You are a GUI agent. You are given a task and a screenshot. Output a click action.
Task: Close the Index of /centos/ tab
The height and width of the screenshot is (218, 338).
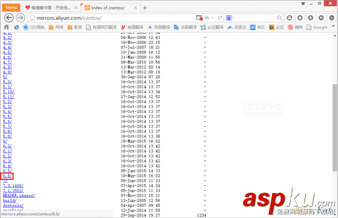135,8
